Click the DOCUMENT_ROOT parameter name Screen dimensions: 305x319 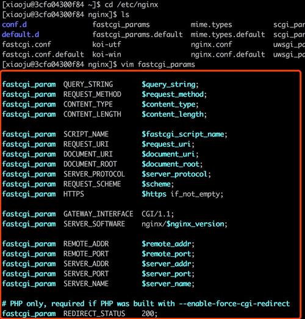pyautogui.click(x=90, y=164)
